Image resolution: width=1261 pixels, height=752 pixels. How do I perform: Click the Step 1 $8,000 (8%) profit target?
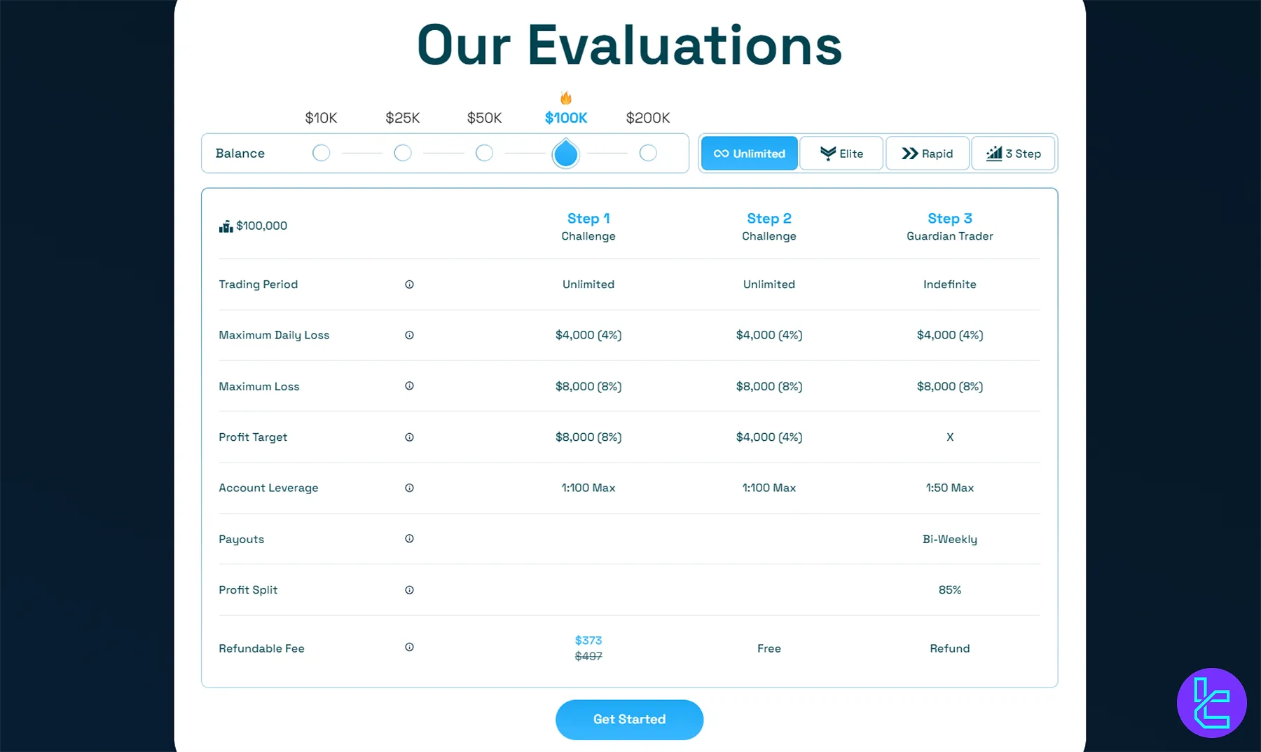(x=588, y=437)
